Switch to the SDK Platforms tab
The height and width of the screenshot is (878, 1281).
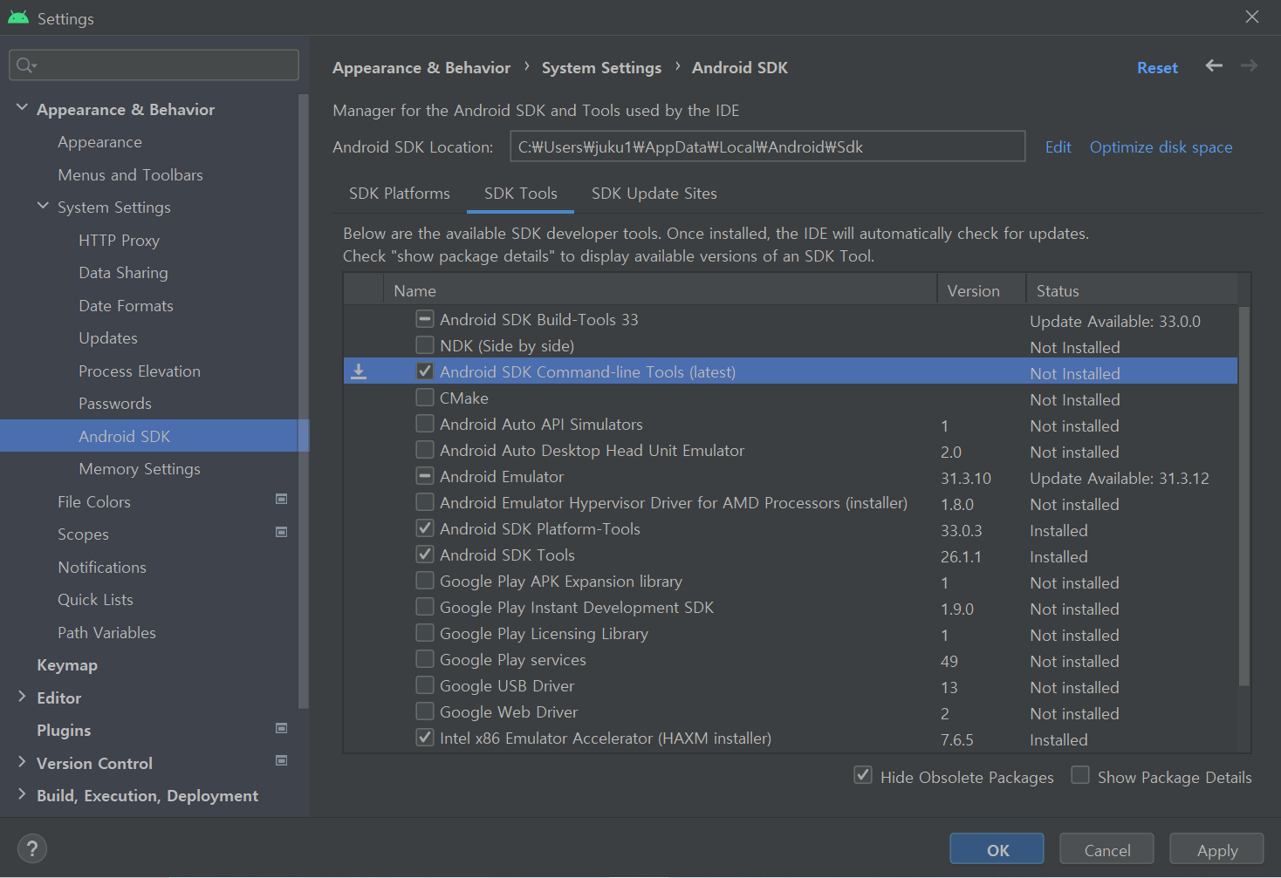tap(400, 194)
